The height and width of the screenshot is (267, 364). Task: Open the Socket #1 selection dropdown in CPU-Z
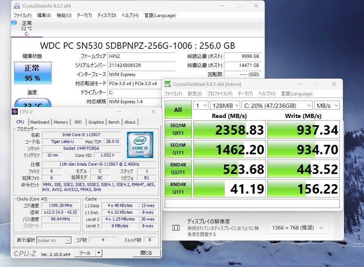(x=54, y=240)
